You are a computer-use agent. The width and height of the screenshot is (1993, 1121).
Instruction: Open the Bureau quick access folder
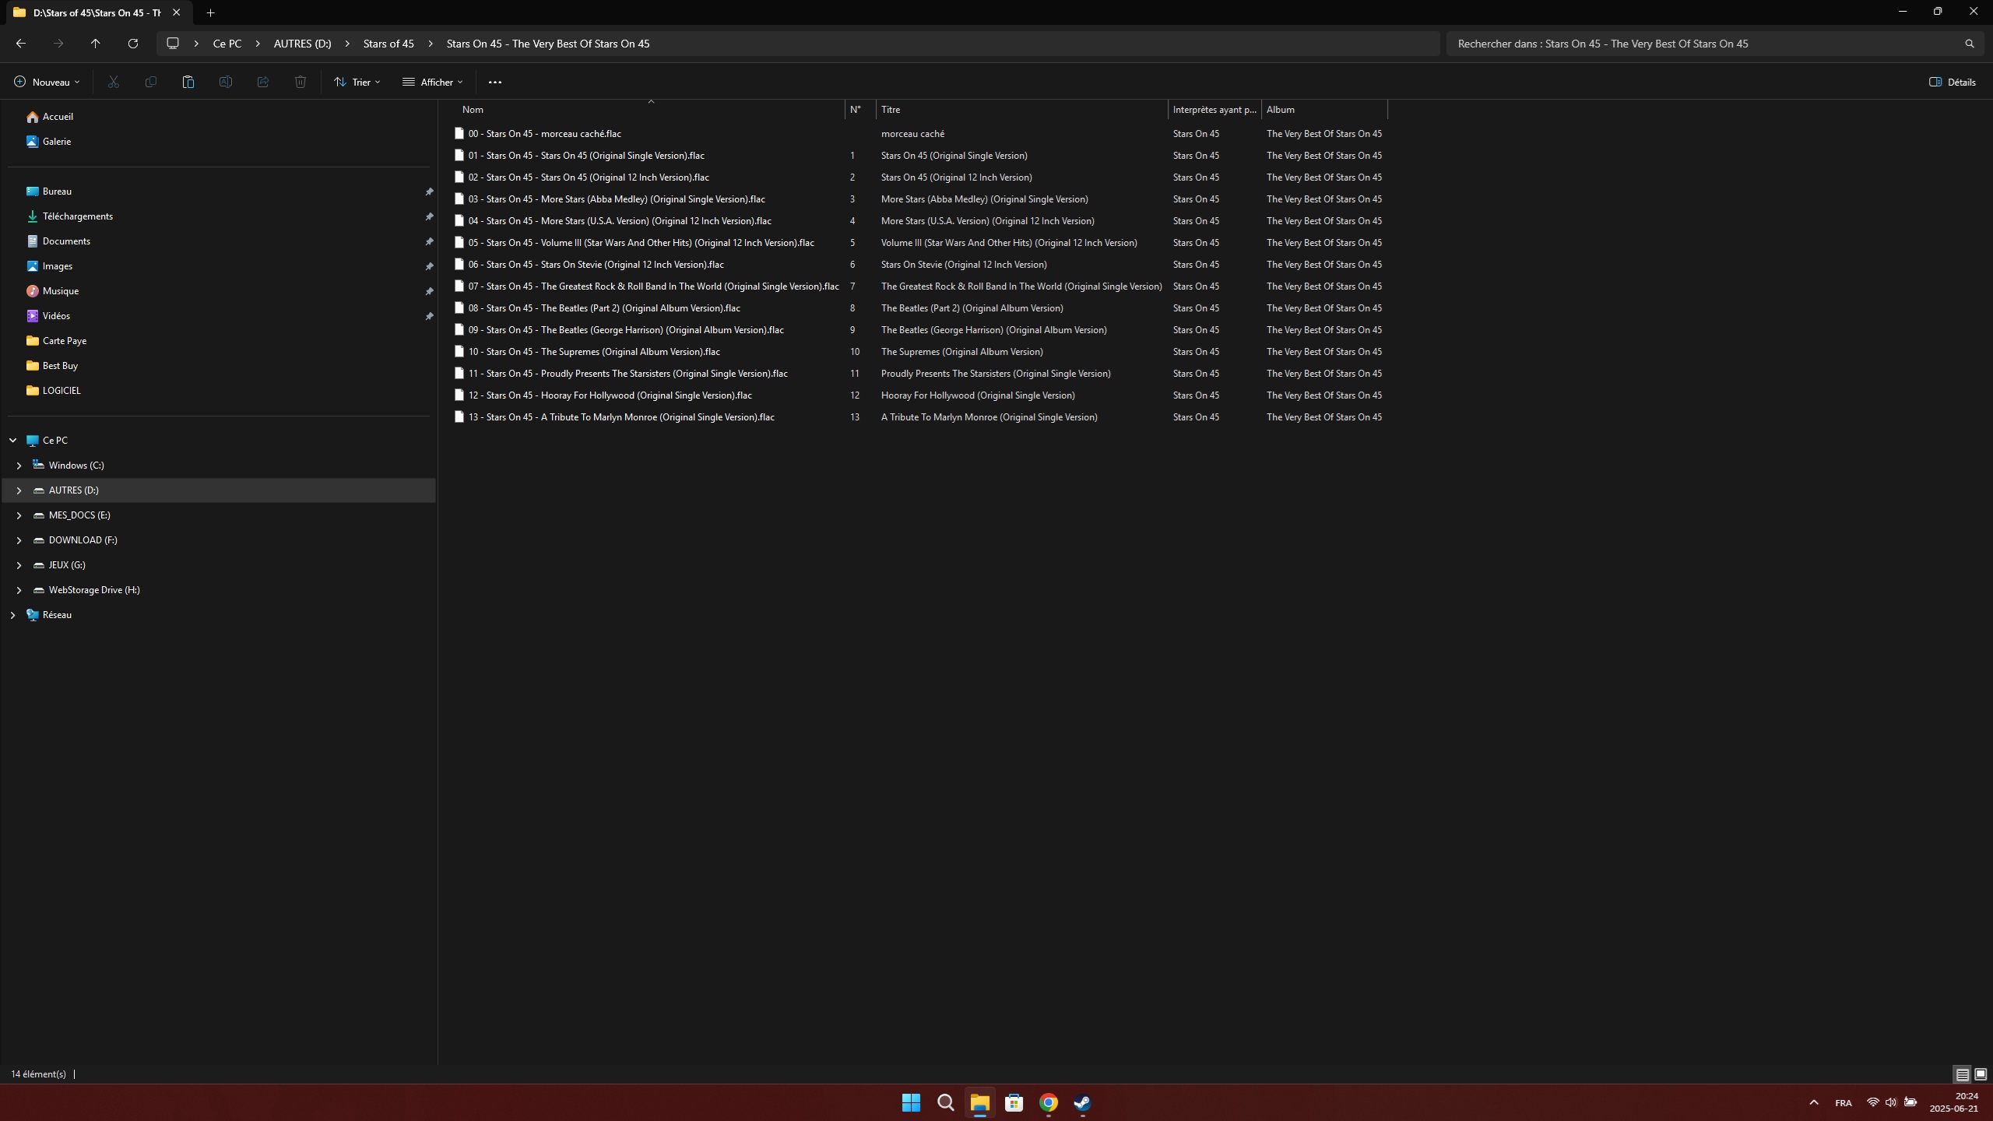click(x=57, y=192)
